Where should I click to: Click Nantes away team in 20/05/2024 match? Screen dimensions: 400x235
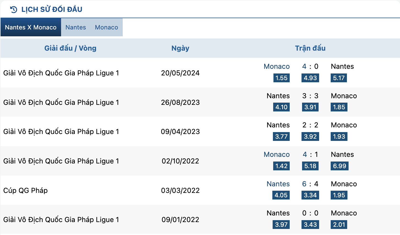pyautogui.click(x=342, y=66)
